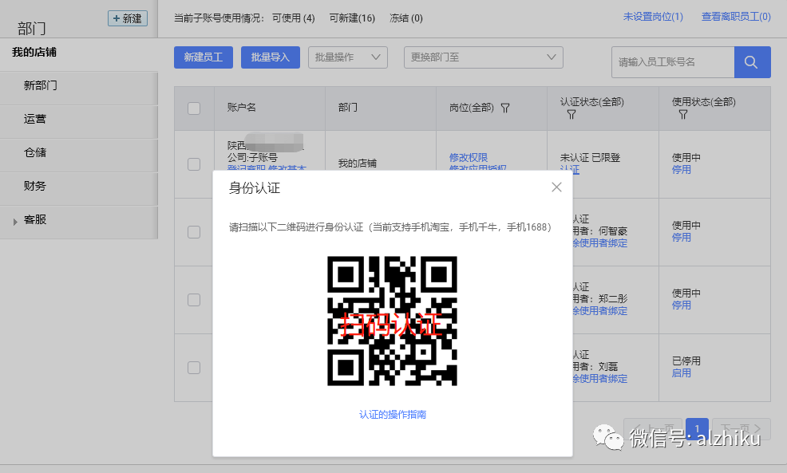Screen dimensions: 787x473
Task: Open the 查看离职员工(0) link
Action: click(x=736, y=17)
